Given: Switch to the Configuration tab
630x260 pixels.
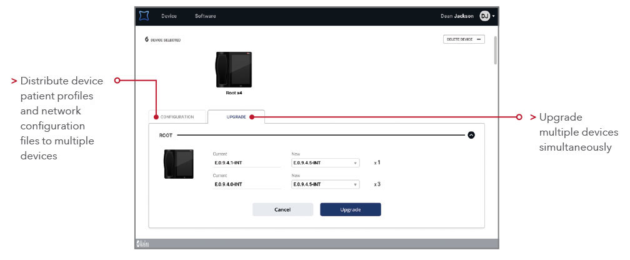Looking at the screenshot, I should (x=177, y=117).
